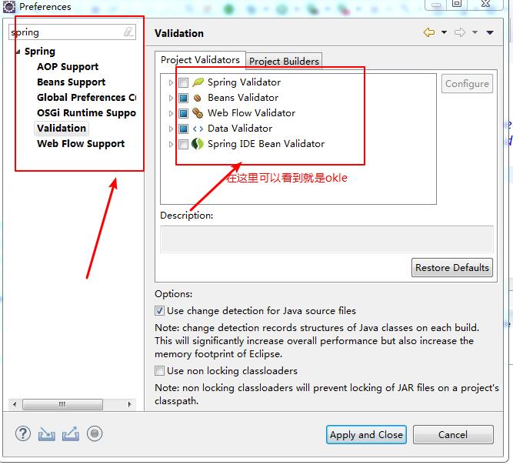Click the Spring IDE Bean Validator icon
This screenshot has height=465, width=513.
point(198,144)
